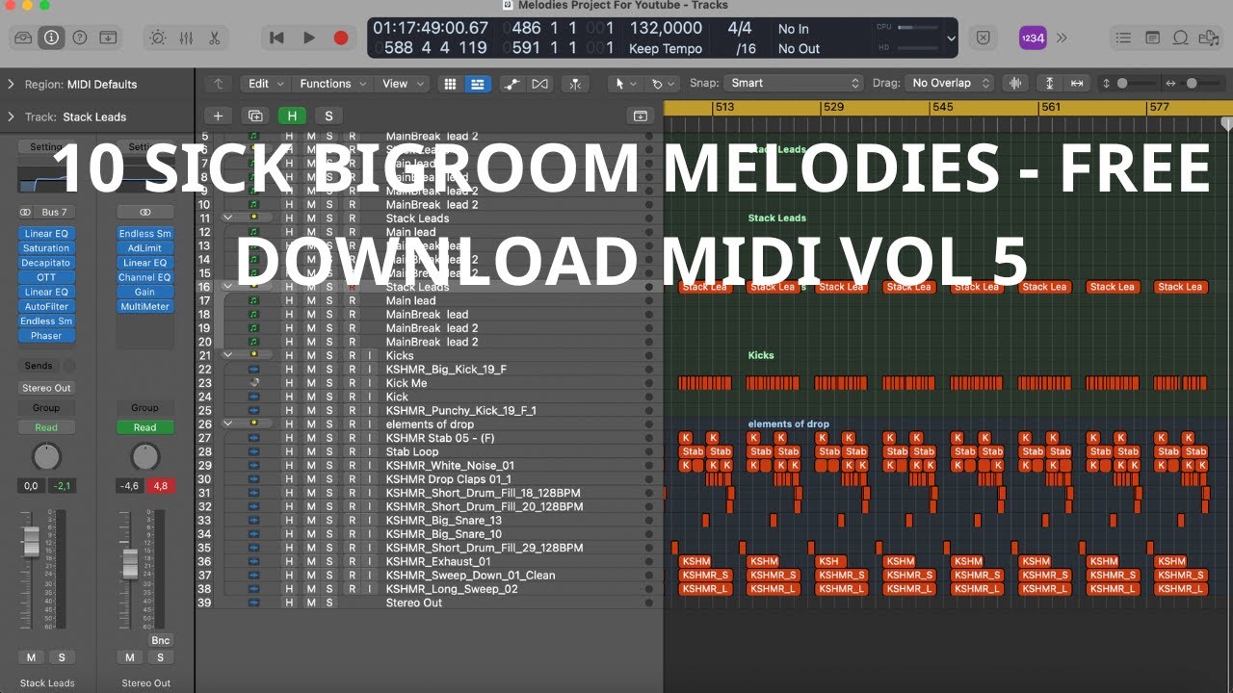The height and width of the screenshot is (693, 1233).
Task: Open the Smart Controls dial button
Action: (158, 38)
